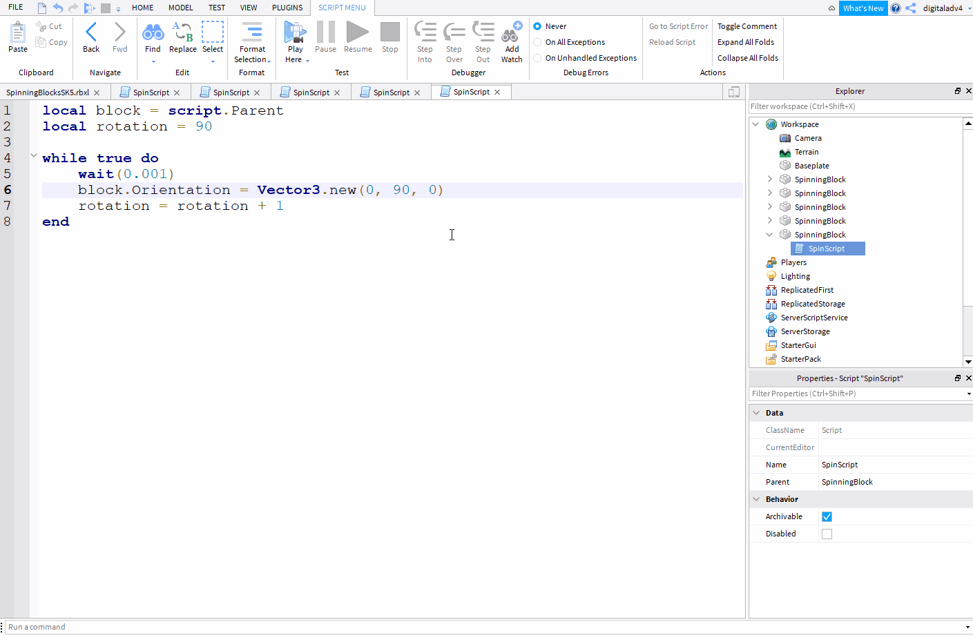Screen dimensions: 973x640
Task: Collapse the ribbon with the caret icon
Action: tap(831, 8)
